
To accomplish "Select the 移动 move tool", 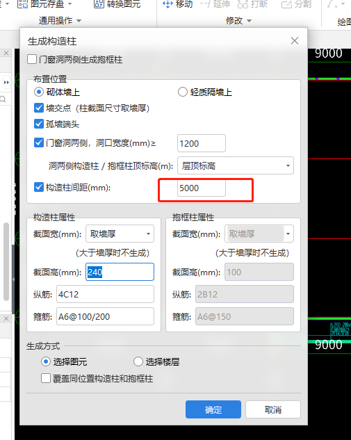I will click(177, 4).
